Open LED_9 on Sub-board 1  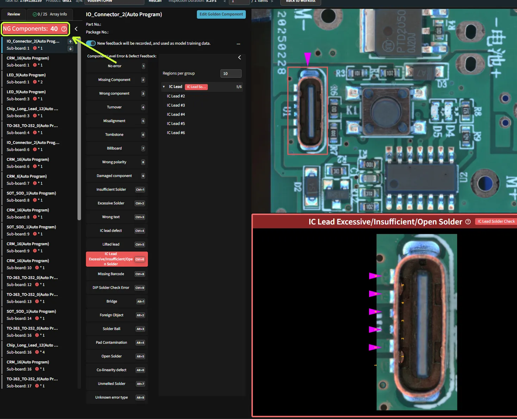[x=39, y=78]
